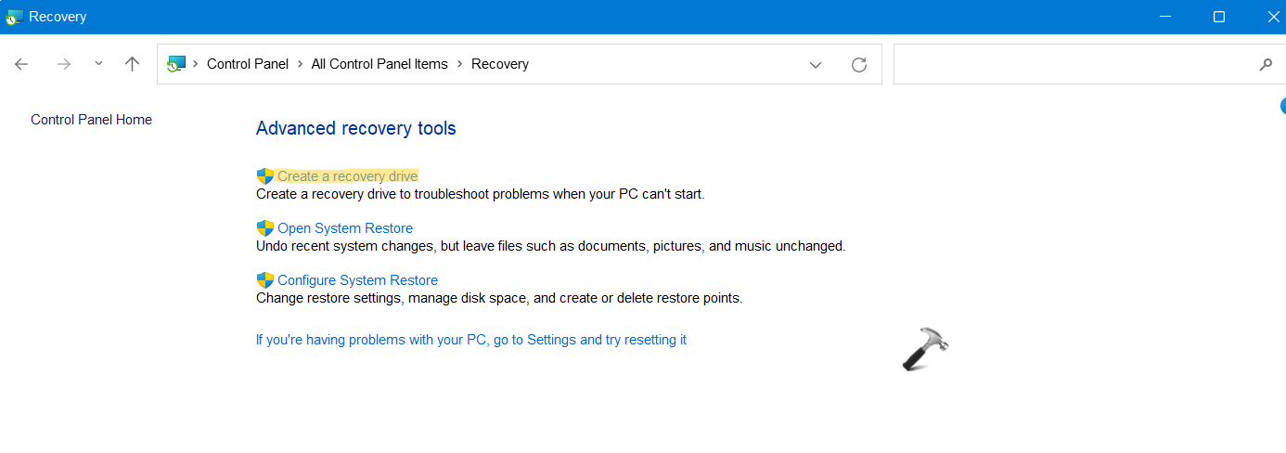The width and height of the screenshot is (1286, 453).
Task: Click inside the Control Panel search field
Action: pyautogui.click(x=1067, y=64)
